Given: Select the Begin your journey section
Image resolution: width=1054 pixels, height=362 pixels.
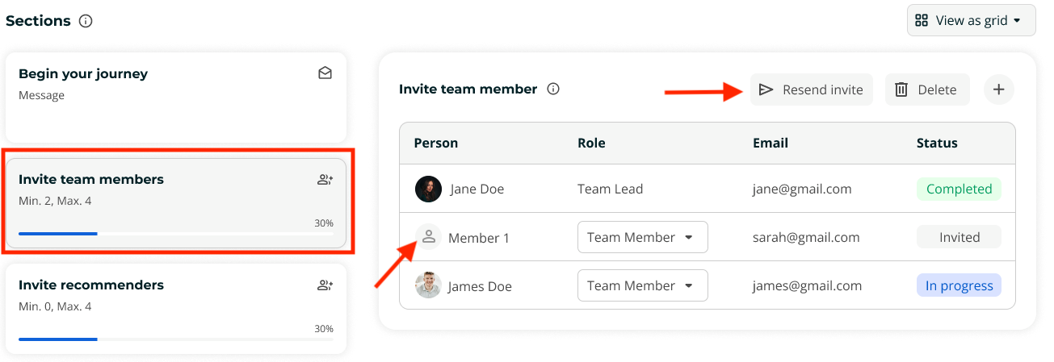Looking at the screenshot, I should coord(176,98).
